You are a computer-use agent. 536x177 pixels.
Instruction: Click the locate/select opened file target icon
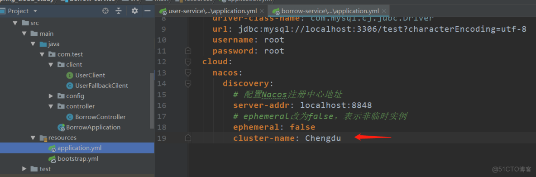105,11
